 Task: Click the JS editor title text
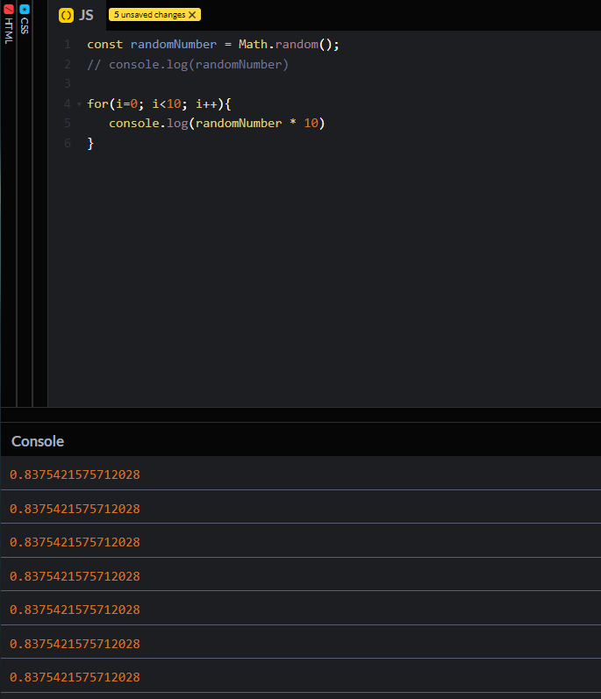[86, 15]
